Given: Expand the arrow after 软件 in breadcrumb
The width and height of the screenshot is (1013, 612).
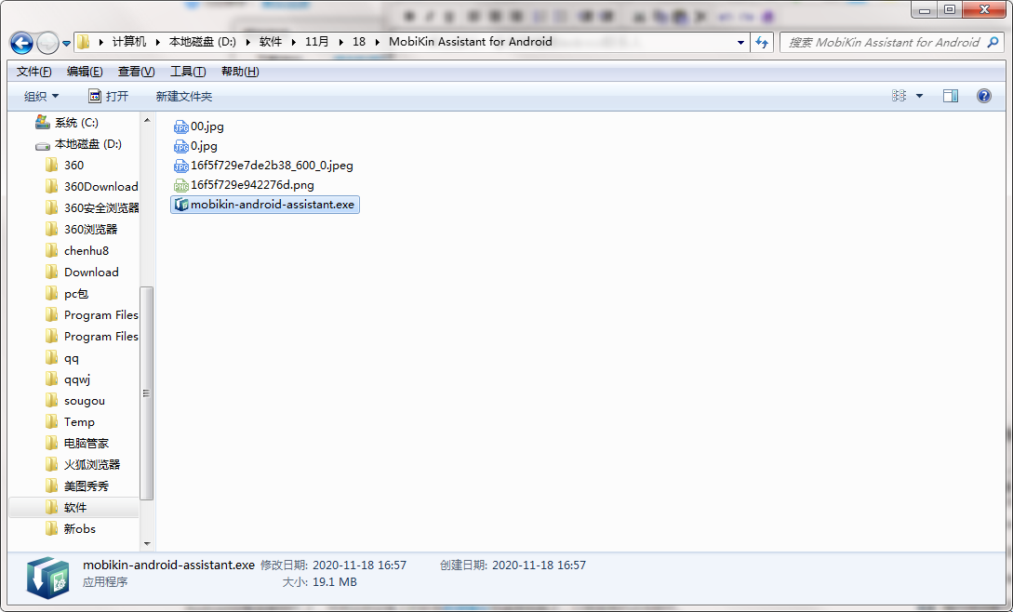Looking at the screenshot, I should pos(293,43).
